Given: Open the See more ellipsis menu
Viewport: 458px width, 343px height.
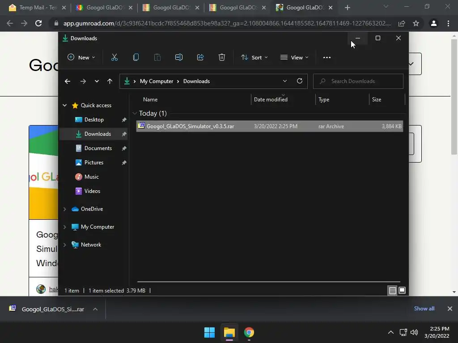Looking at the screenshot, I should tap(327, 58).
